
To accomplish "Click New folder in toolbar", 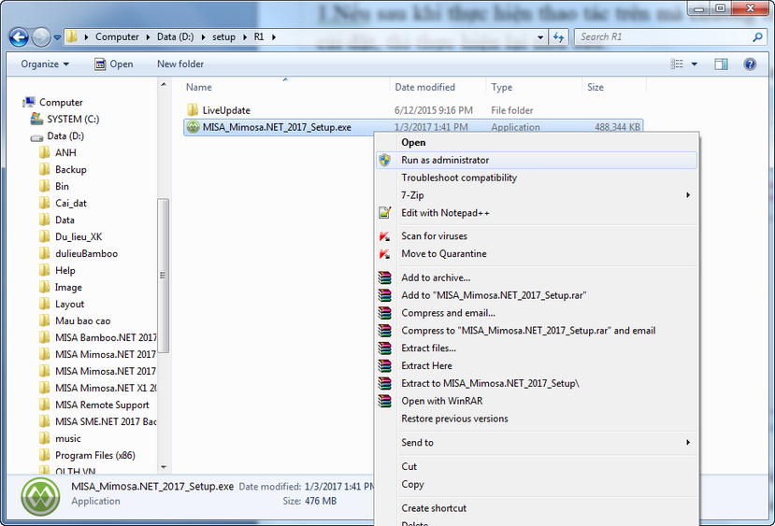I will (180, 64).
